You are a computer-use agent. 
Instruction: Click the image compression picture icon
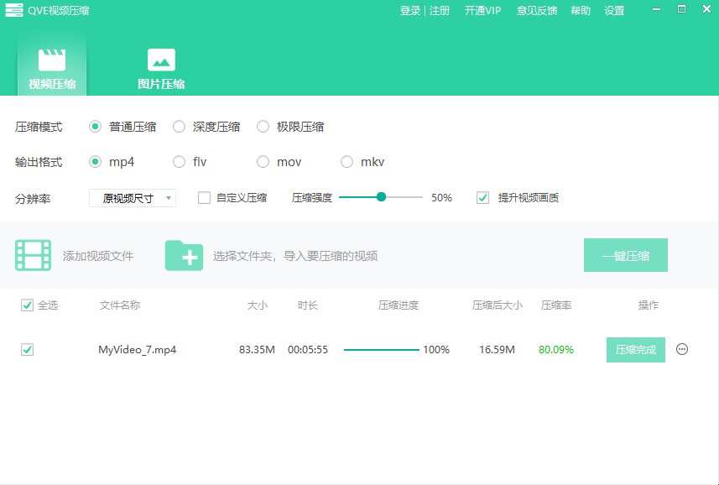coord(161,60)
